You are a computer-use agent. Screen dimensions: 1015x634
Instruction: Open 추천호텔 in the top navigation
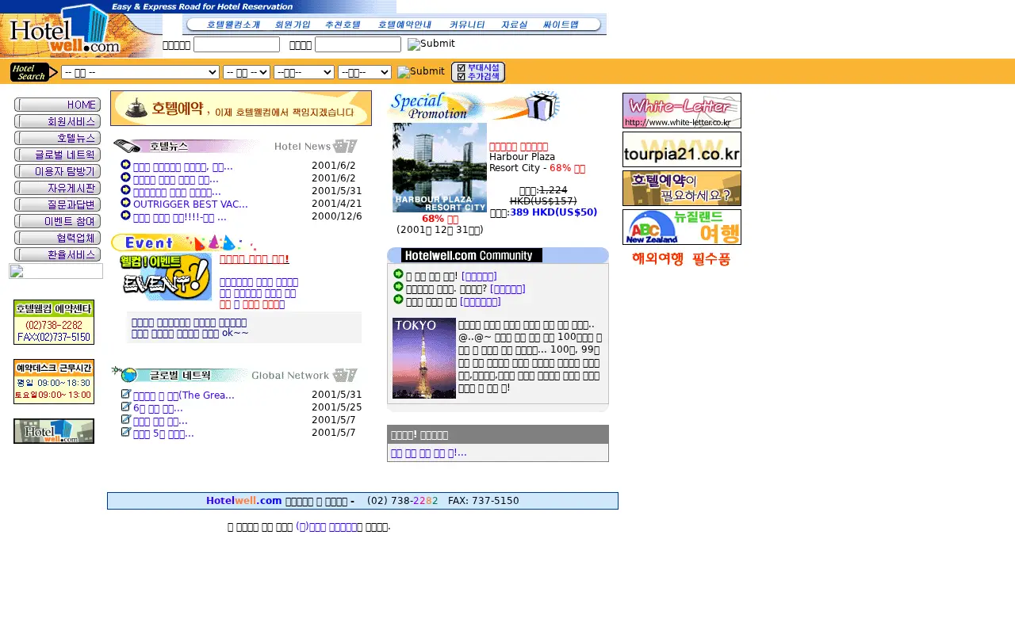343,25
